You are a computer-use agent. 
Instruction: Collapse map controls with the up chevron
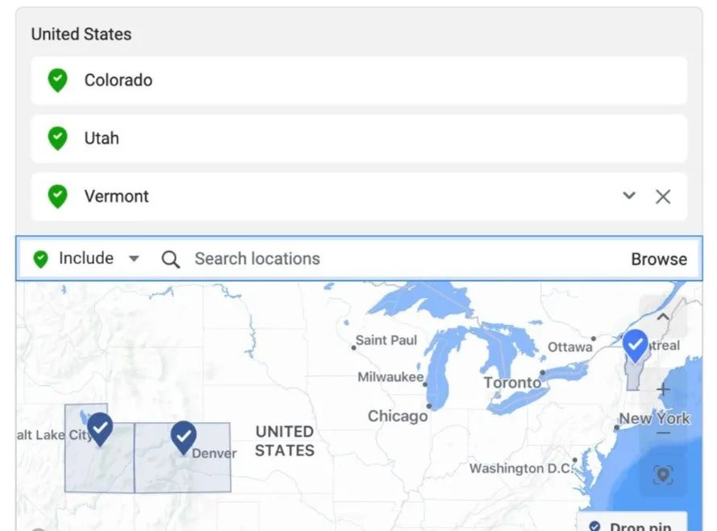point(663,316)
